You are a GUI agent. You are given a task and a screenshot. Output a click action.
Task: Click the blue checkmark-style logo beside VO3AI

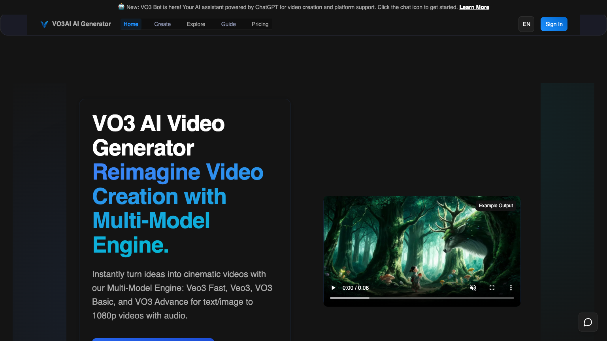point(44,24)
